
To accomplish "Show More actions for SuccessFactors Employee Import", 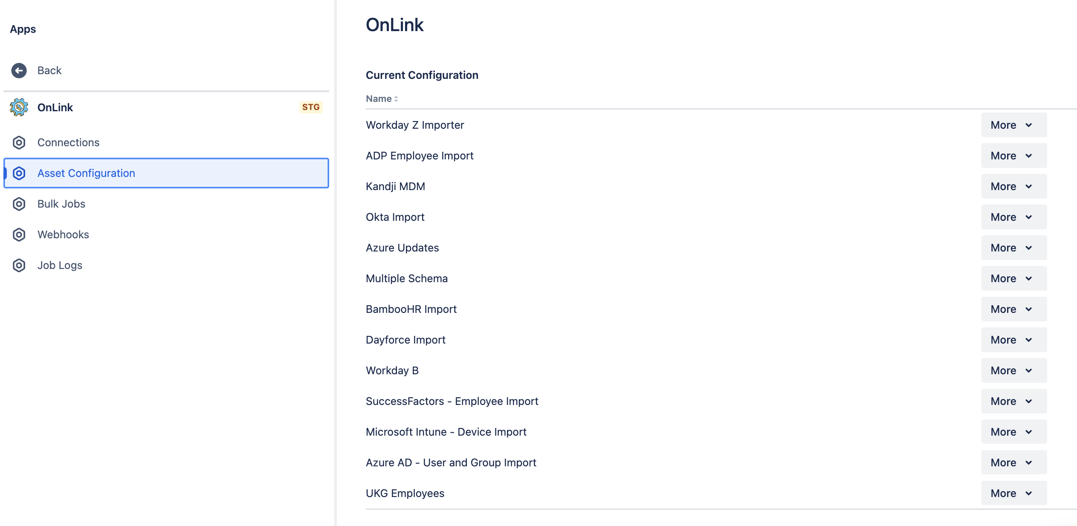I will point(1014,401).
